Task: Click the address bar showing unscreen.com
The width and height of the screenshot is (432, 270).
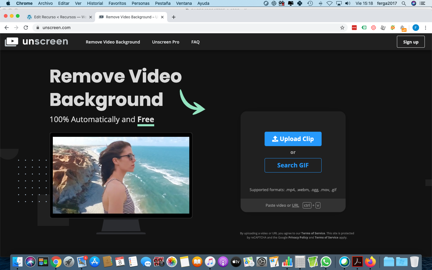Action: [x=180, y=28]
